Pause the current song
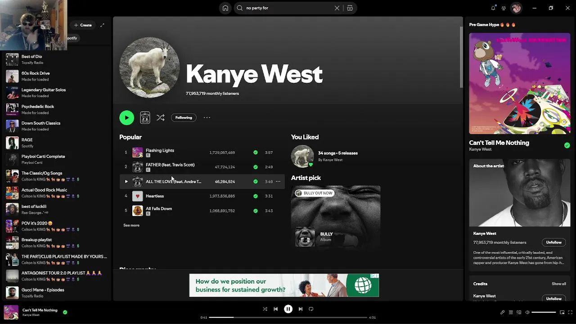Image resolution: width=576 pixels, height=324 pixels. (x=288, y=309)
